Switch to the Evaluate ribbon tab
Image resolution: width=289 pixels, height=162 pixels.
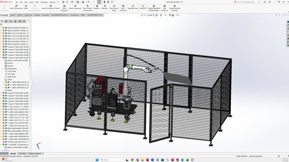46,15
